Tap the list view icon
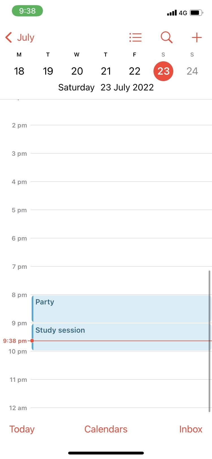 (x=135, y=37)
